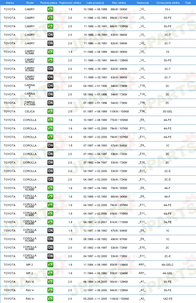Click engine code 1AZ-FE

pyautogui.click(x=168, y=299)
